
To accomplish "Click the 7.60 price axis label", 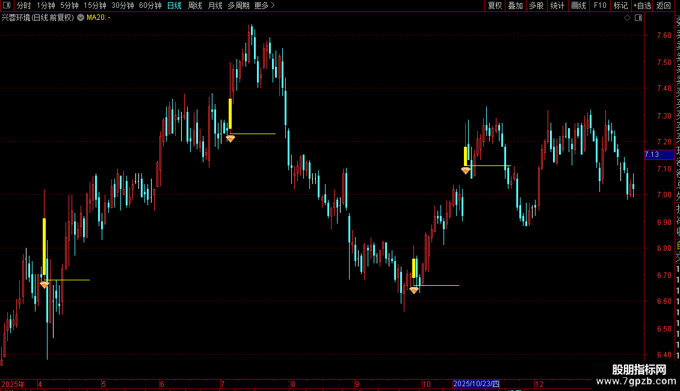I will tap(664, 35).
